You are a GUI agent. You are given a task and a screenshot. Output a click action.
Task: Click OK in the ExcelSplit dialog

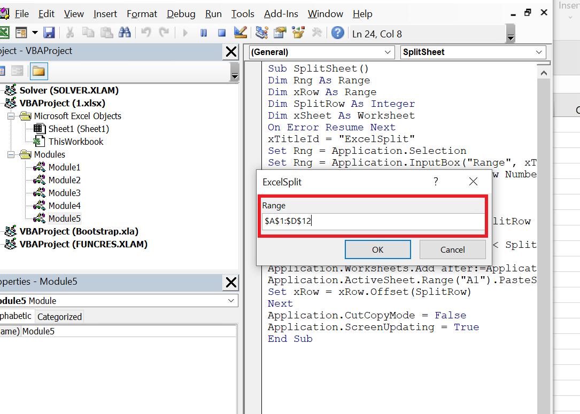point(377,249)
